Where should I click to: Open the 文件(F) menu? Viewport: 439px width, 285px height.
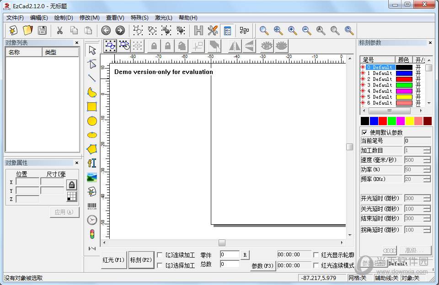pos(15,18)
